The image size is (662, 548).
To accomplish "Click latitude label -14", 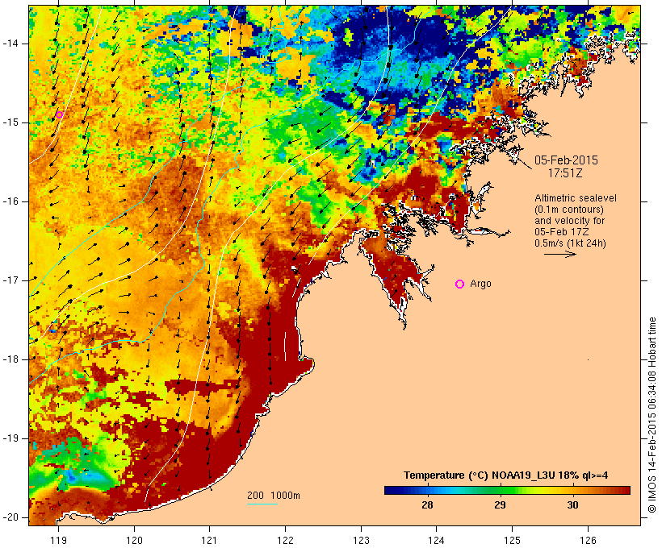I will (x=10, y=44).
